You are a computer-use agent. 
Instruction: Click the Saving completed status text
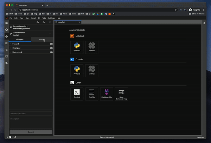(107, 137)
